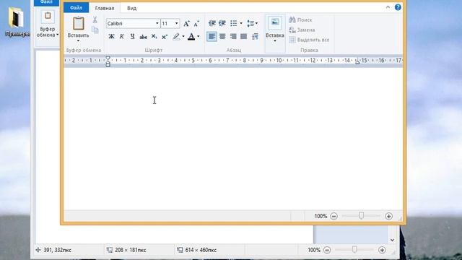The image size is (462, 260).
Task: Zoom out WordPad with minus button
Action: point(334,216)
